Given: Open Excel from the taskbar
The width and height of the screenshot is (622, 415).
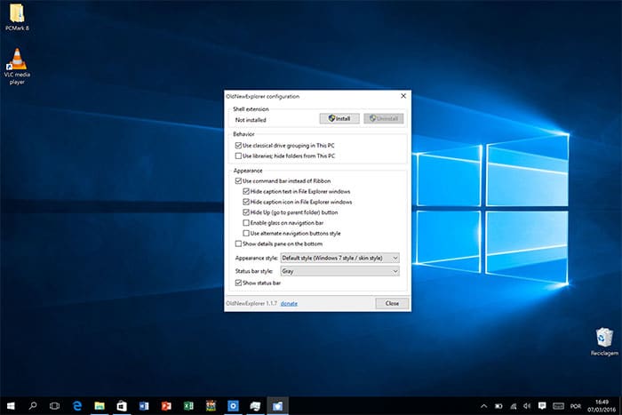Looking at the screenshot, I should [188, 405].
